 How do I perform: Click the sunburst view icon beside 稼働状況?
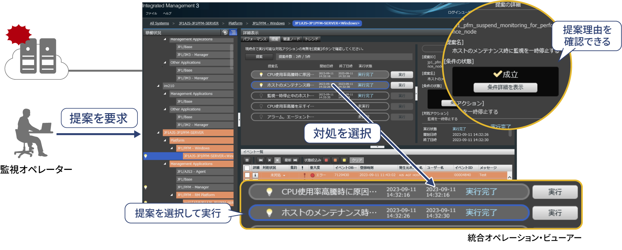pyautogui.click(x=225, y=32)
